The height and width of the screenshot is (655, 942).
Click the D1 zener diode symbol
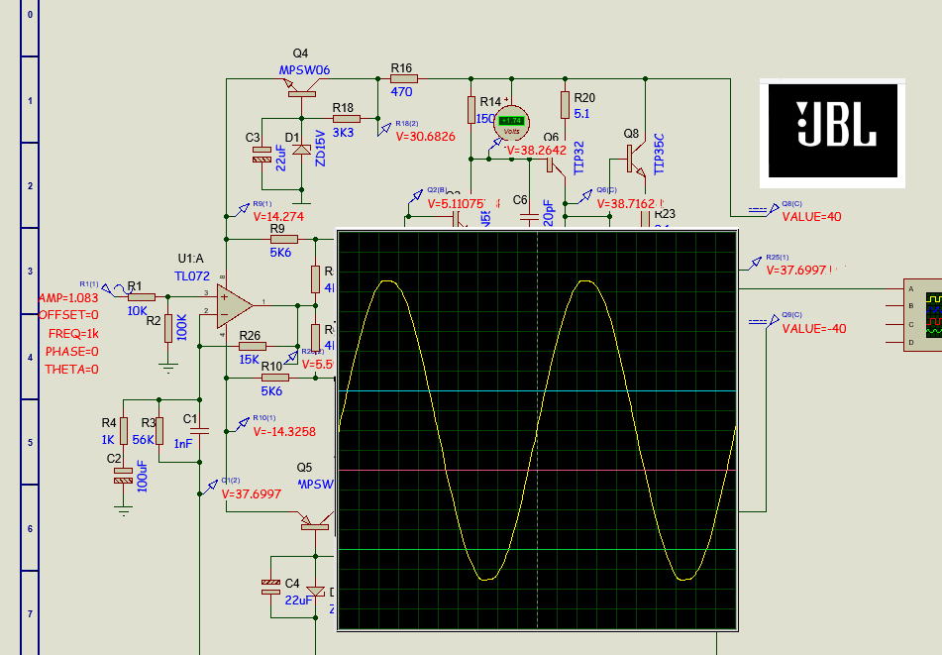(295, 150)
